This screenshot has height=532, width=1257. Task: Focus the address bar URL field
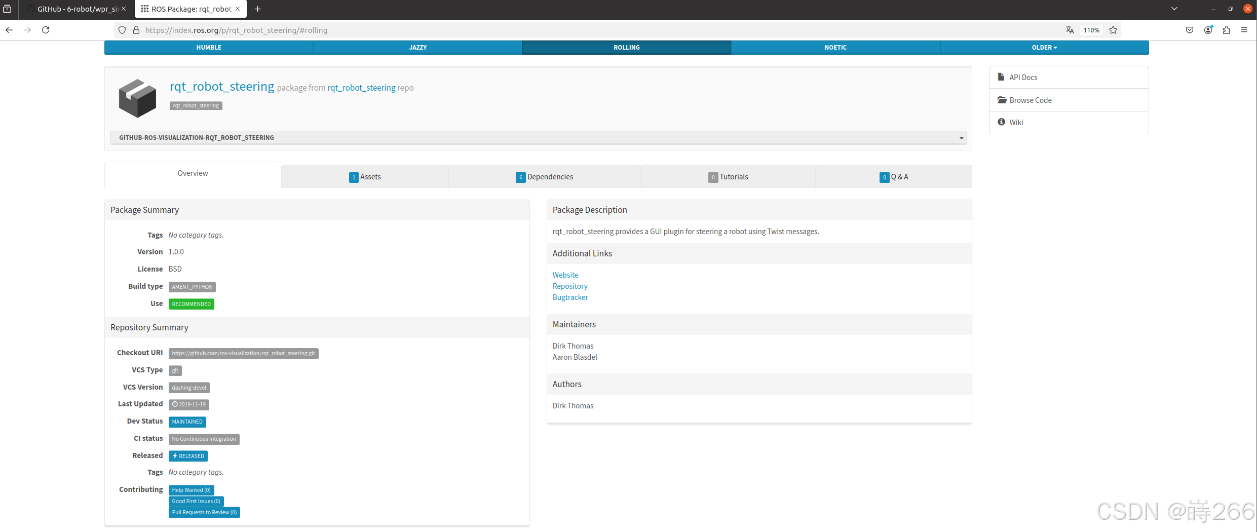(x=588, y=30)
